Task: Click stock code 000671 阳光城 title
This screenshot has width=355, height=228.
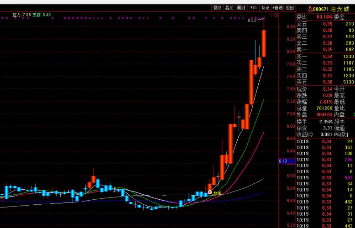Action: click(x=332, y=9)
